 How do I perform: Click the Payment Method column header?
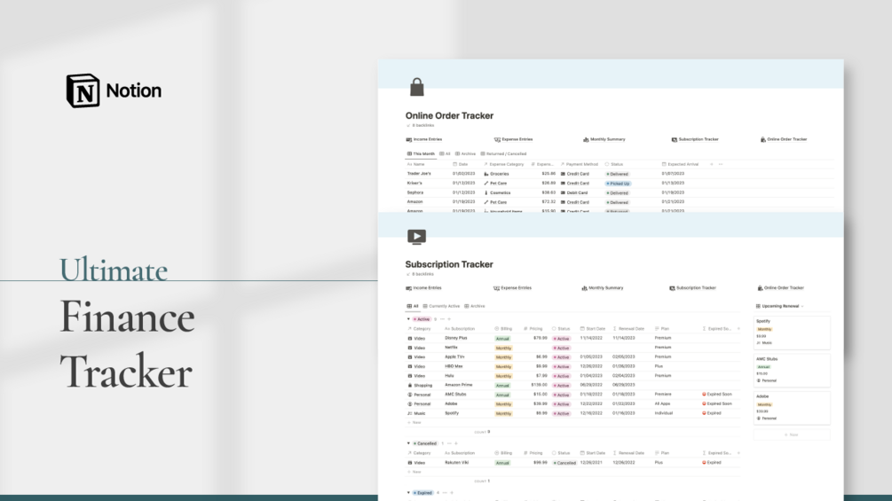coord(579,164)
